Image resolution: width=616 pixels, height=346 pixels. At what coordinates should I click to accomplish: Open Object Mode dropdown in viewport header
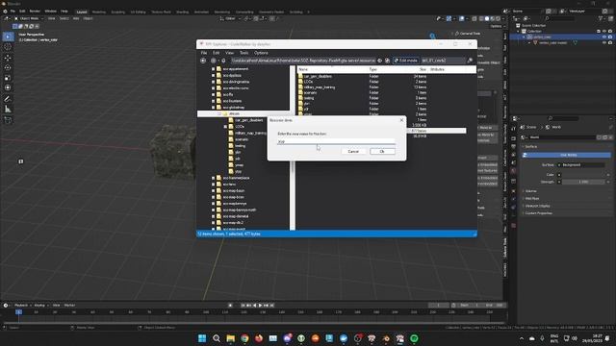click(x=29, y=18)
